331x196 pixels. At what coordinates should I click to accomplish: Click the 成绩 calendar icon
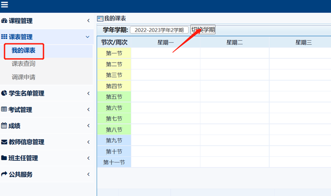4,126
